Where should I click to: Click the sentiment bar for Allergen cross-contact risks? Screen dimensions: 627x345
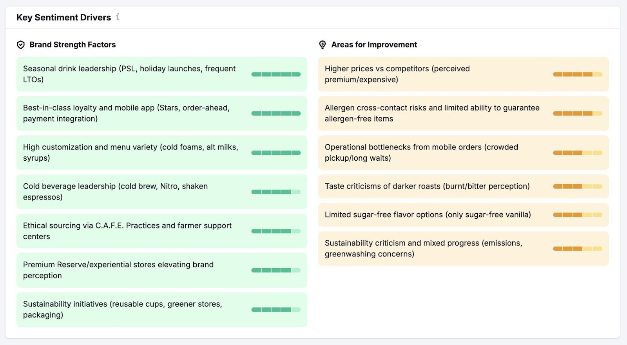tap(578, 113)
